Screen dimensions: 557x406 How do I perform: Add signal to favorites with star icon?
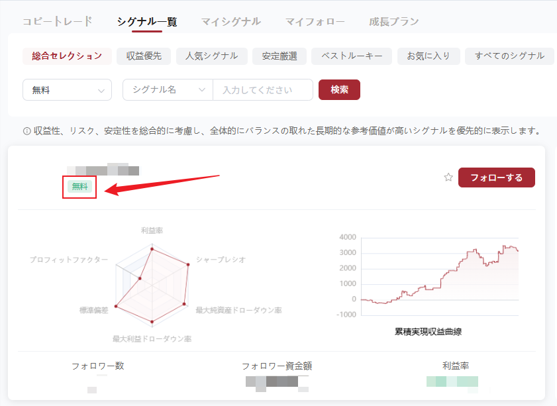tap(448, 178)
